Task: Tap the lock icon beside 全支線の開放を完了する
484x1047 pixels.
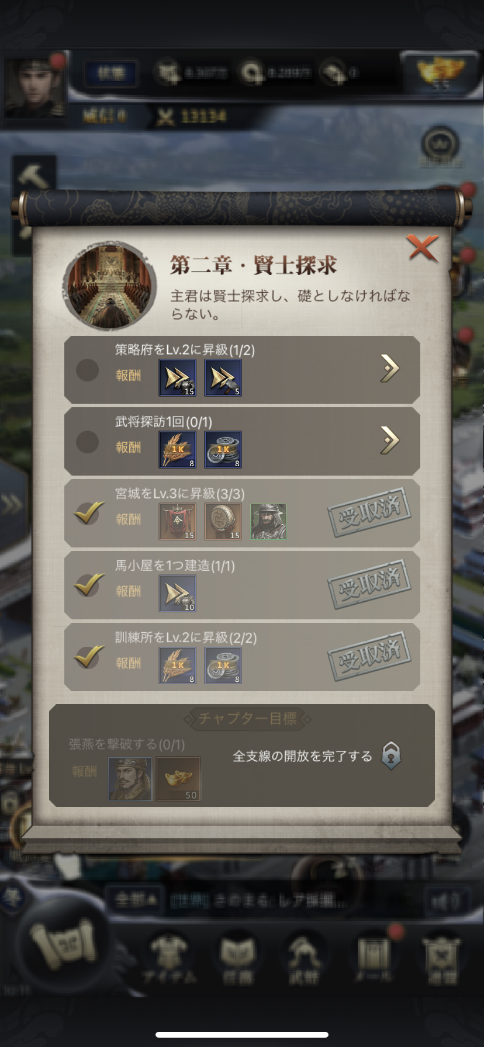Action: click(391, 756)
